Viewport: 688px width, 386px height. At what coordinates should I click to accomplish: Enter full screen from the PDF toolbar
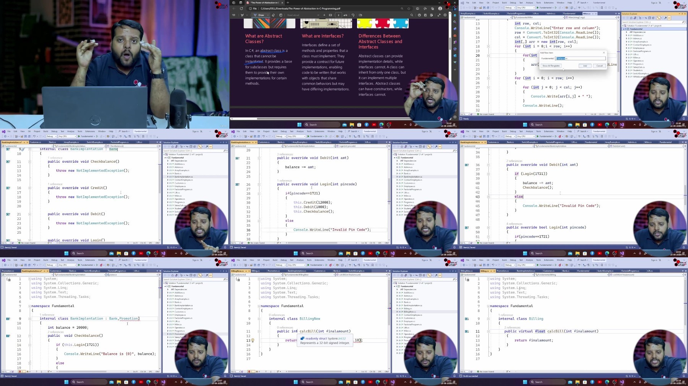pyautogui.click(x=439, y=15)
